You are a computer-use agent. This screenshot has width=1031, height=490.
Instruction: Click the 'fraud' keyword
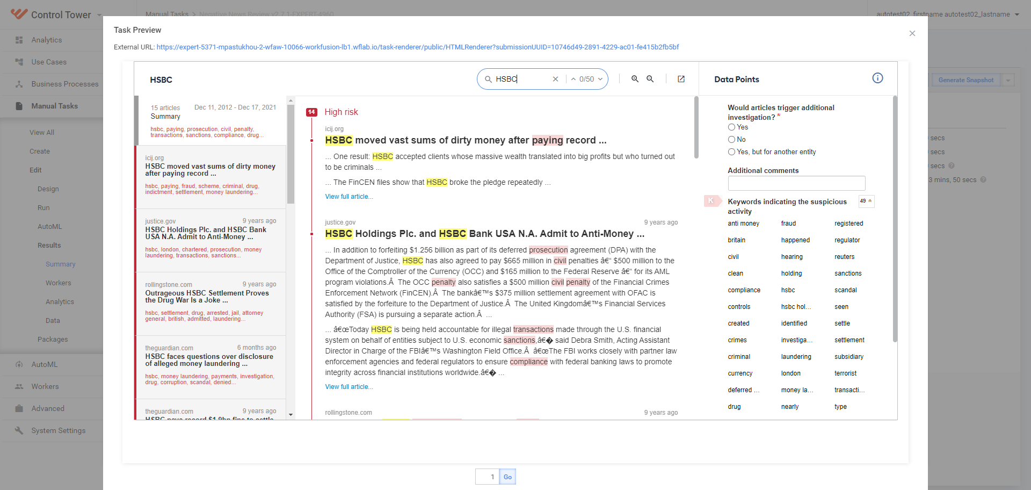(788, 224)
